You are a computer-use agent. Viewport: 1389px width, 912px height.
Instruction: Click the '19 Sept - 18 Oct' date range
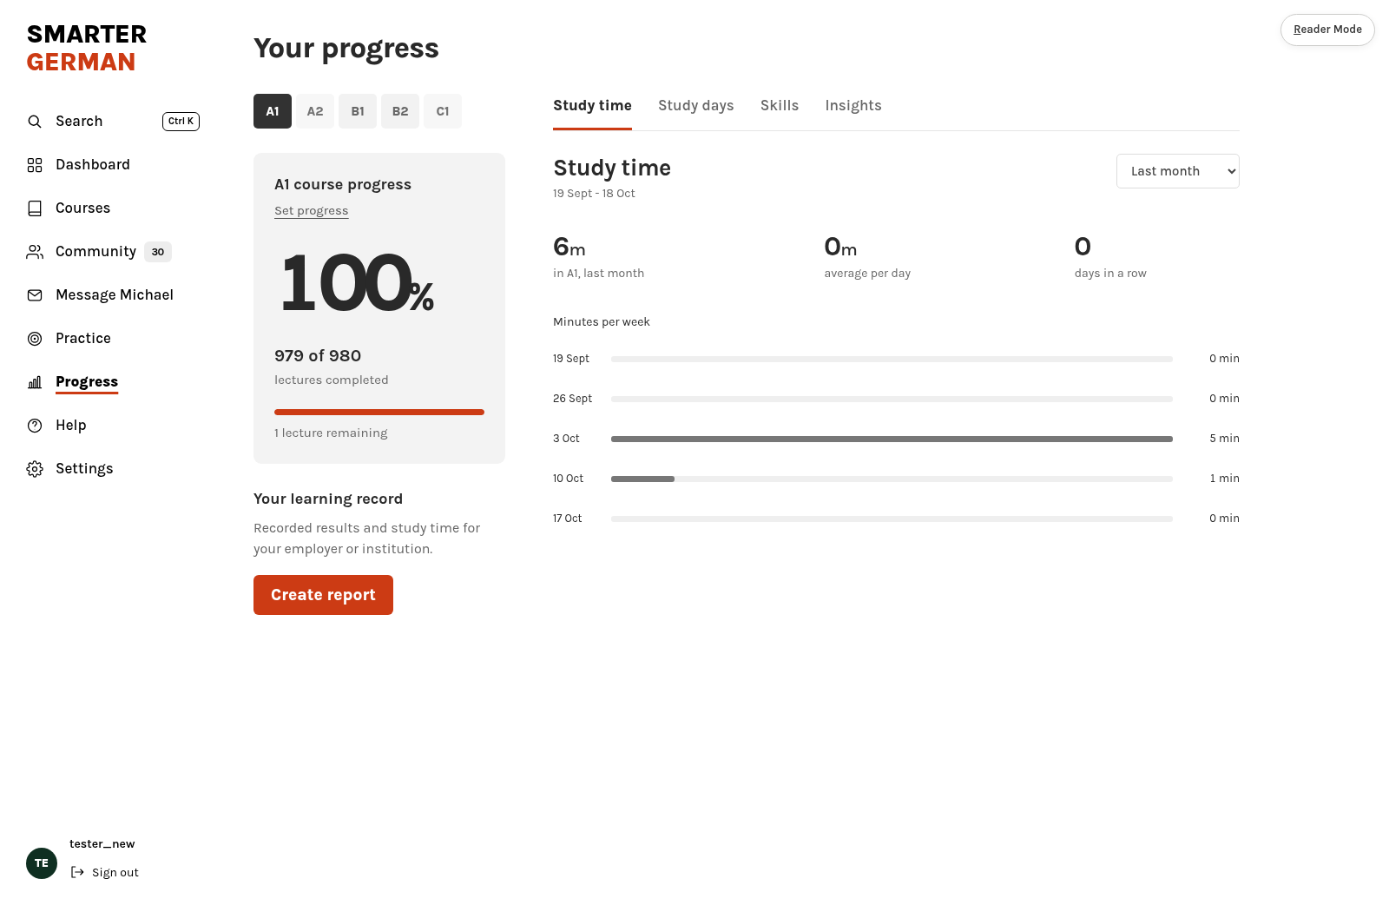pos(594,194)
